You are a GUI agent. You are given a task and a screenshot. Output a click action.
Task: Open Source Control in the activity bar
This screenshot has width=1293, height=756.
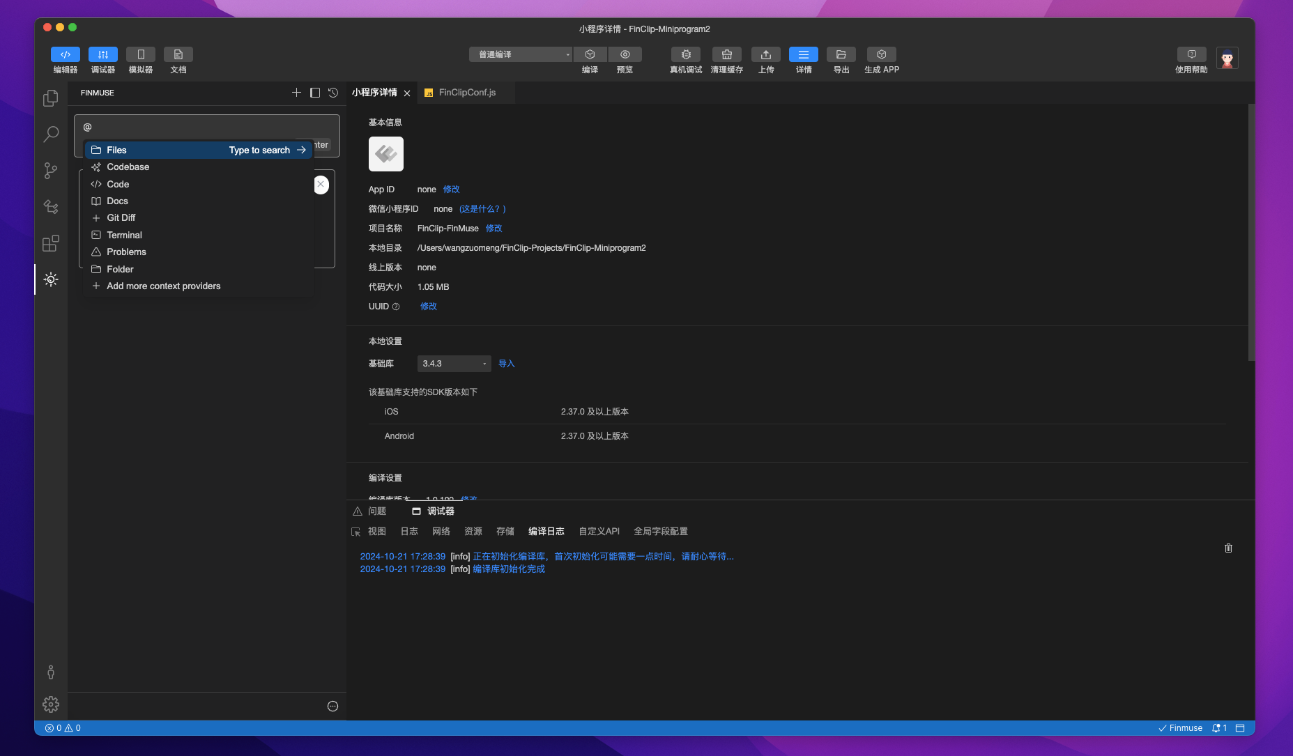[x=51, y=171]
